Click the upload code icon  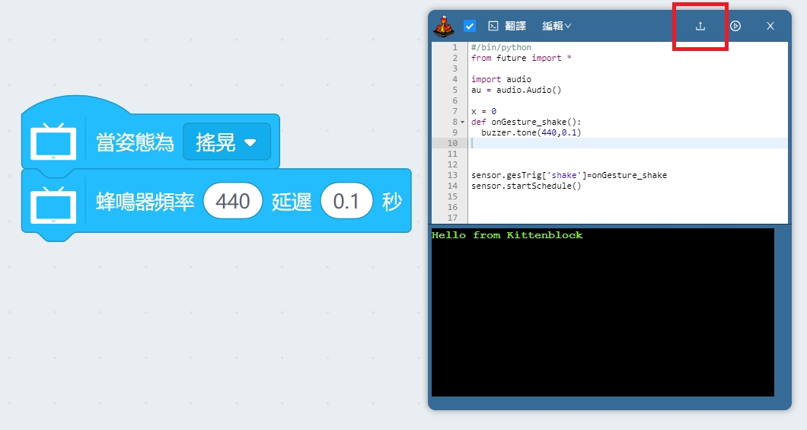(700, 26)
